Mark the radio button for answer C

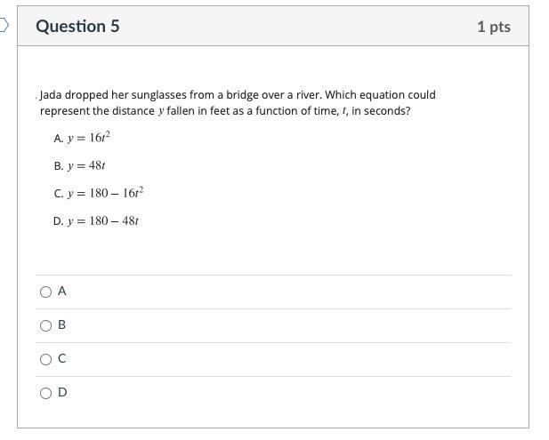tap(46, 359)
